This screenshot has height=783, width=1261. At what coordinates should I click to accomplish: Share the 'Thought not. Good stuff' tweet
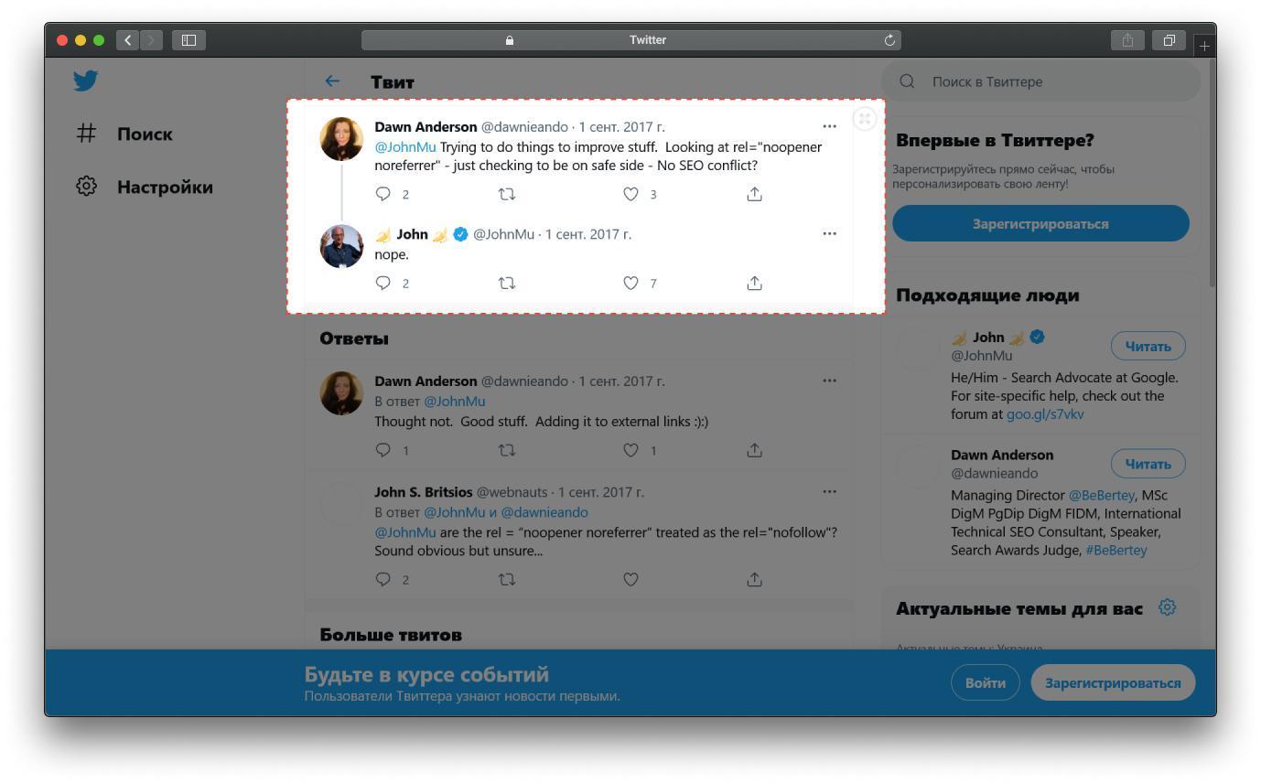pyautogui.click(x=754, y=450)
